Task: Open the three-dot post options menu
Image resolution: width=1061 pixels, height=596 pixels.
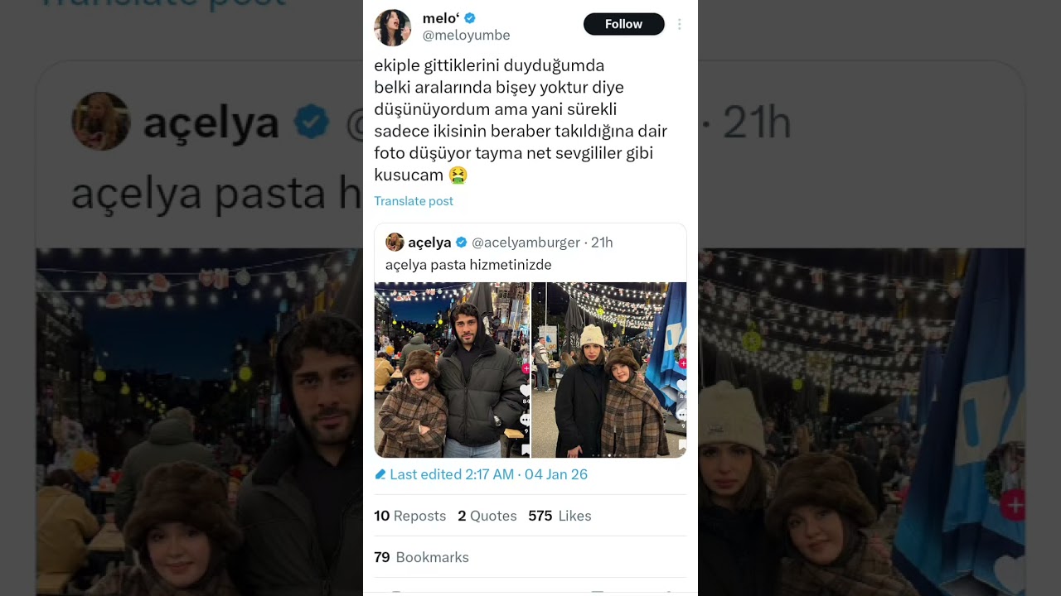Action: pos(679,24)
